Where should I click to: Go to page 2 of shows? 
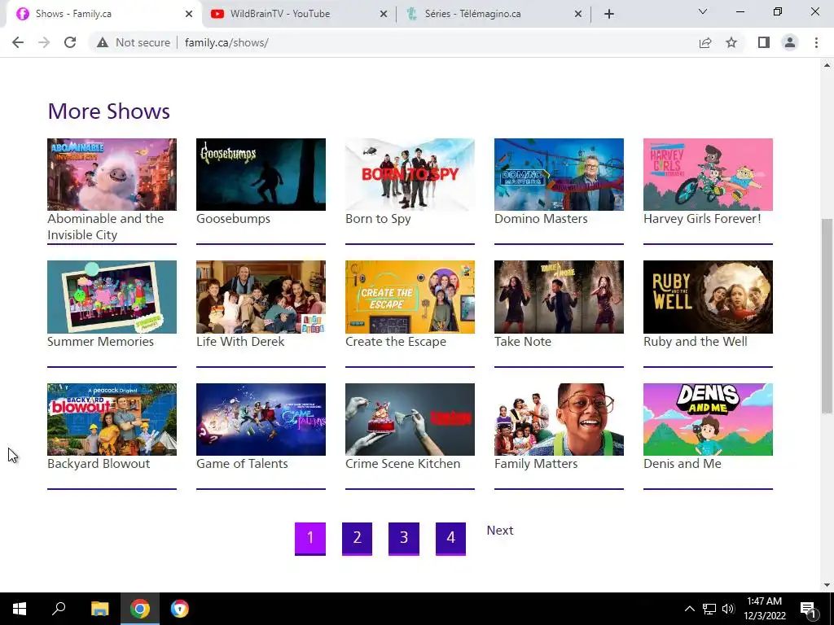coord(357,539)
